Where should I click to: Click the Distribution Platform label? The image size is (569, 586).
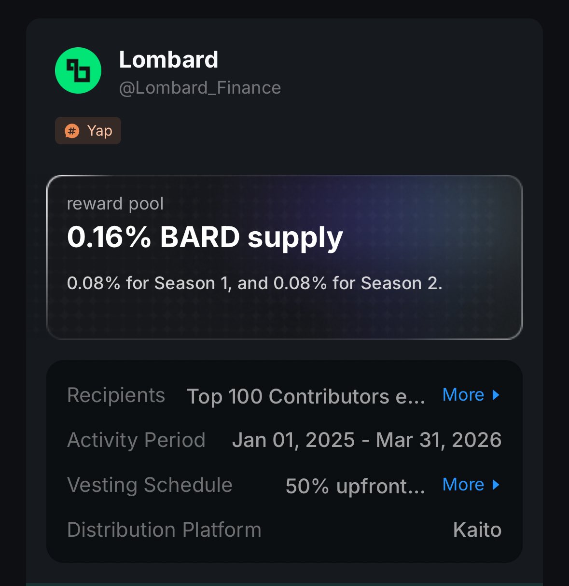click(x=164, y=530)
